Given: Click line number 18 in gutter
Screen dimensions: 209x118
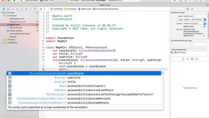Looking at the screenshot, I should pyautogui.click(x=43, y=69).
